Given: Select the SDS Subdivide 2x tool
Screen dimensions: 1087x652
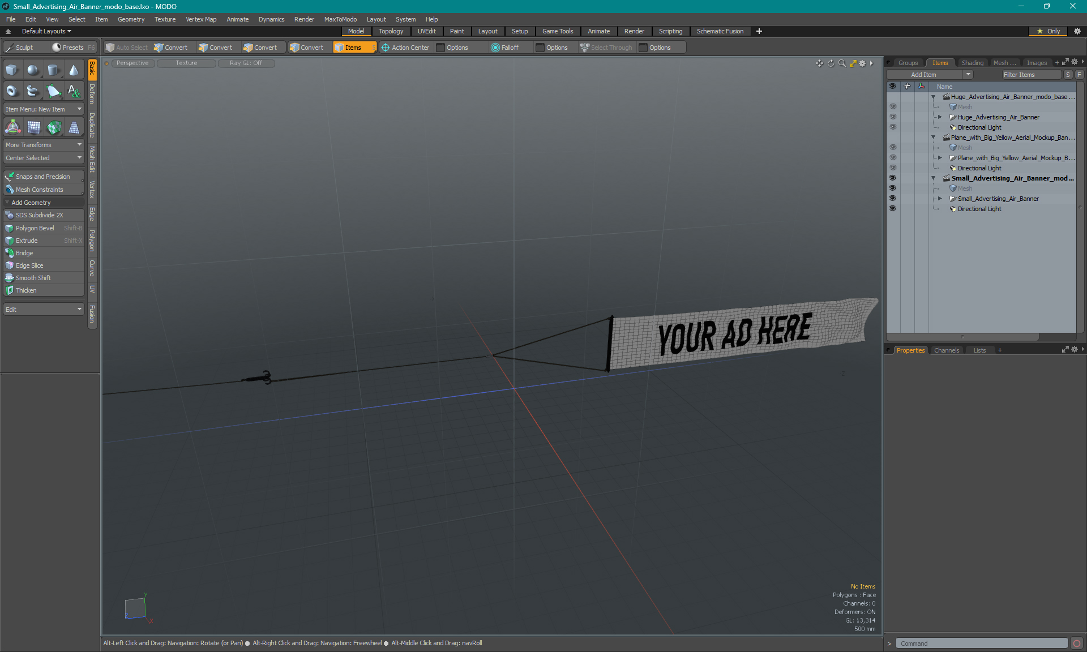Looking at the screenshot, I should click(x=42, y=215).
